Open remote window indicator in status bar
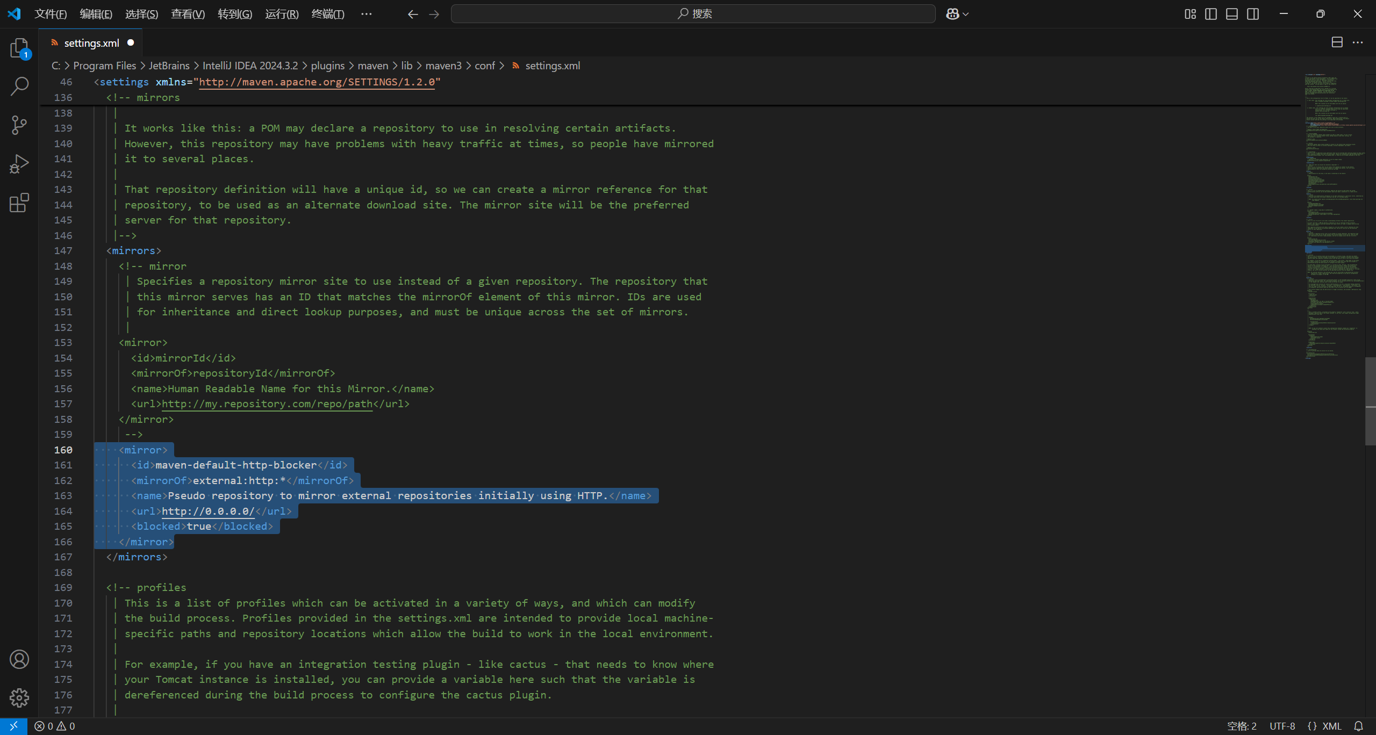The height and width of the screenshot is (735, 1376). [14, 726]
